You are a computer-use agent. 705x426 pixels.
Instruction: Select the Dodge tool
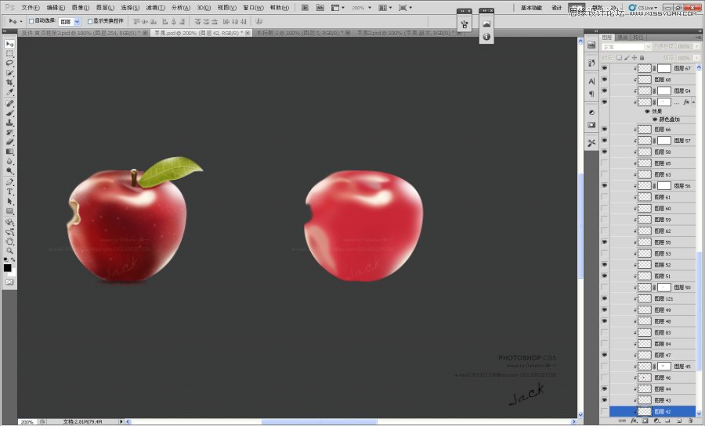point(9,170)
